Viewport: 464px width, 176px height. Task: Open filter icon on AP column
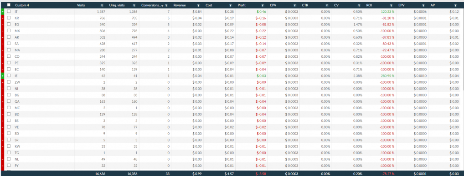(455, 5)
